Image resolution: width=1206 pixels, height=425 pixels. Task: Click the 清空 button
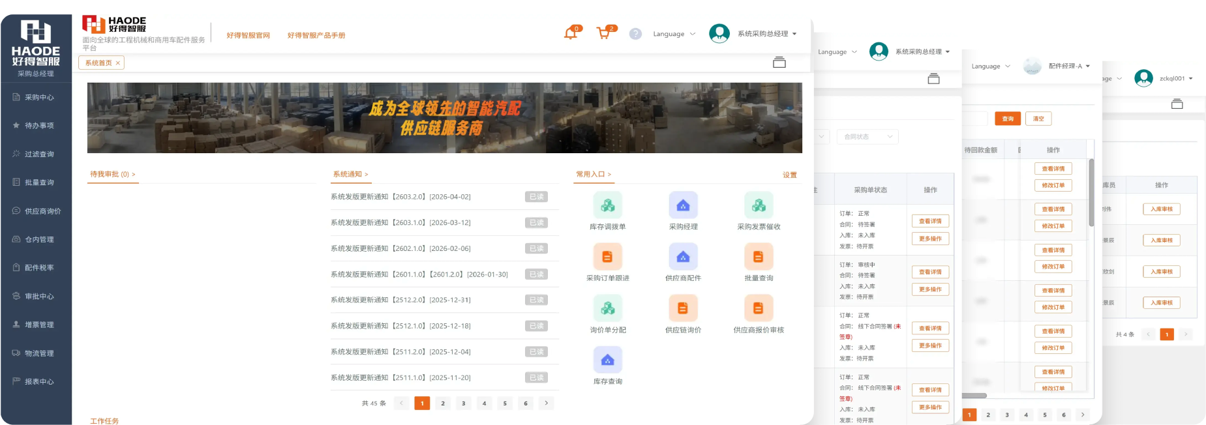[1038, 119]
